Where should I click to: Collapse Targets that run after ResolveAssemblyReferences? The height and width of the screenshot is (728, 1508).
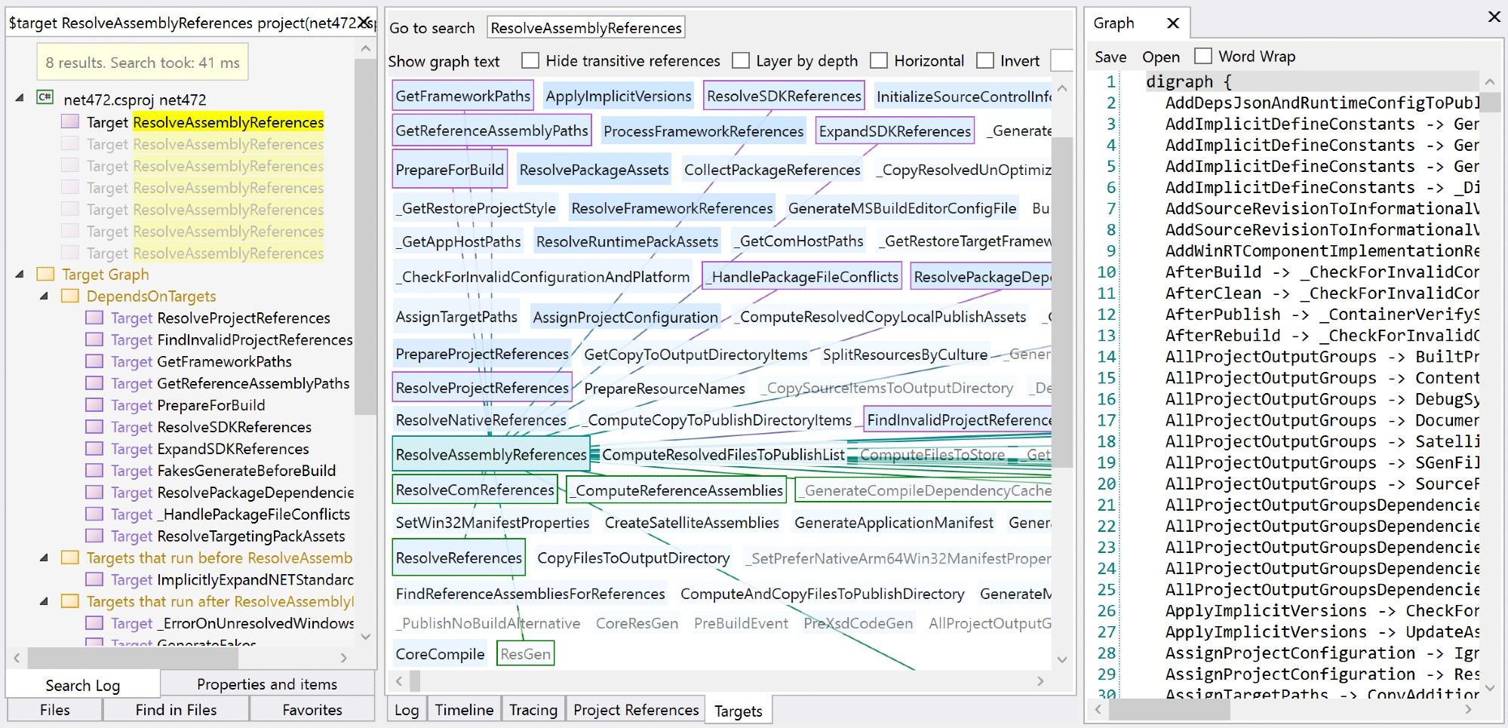click(45, 601)
